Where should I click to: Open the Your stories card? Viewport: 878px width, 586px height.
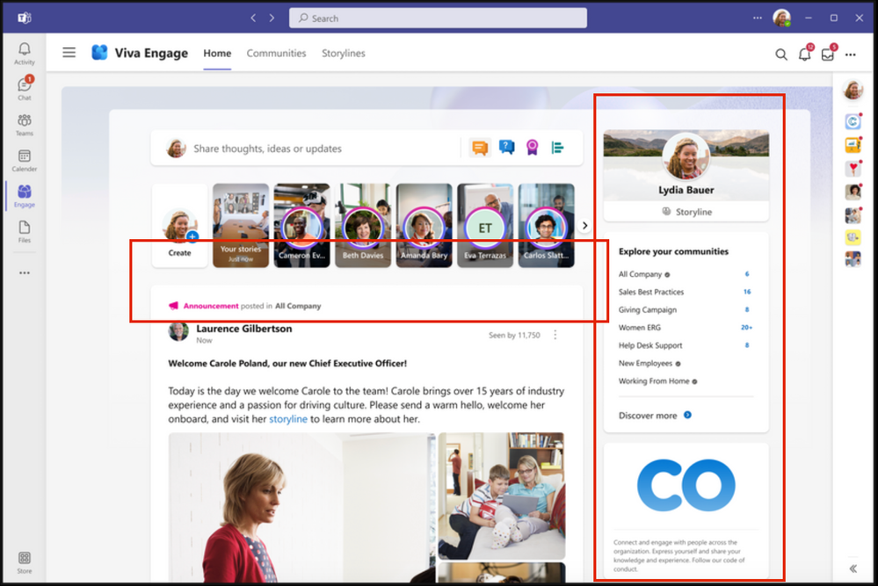click(241, 226)
